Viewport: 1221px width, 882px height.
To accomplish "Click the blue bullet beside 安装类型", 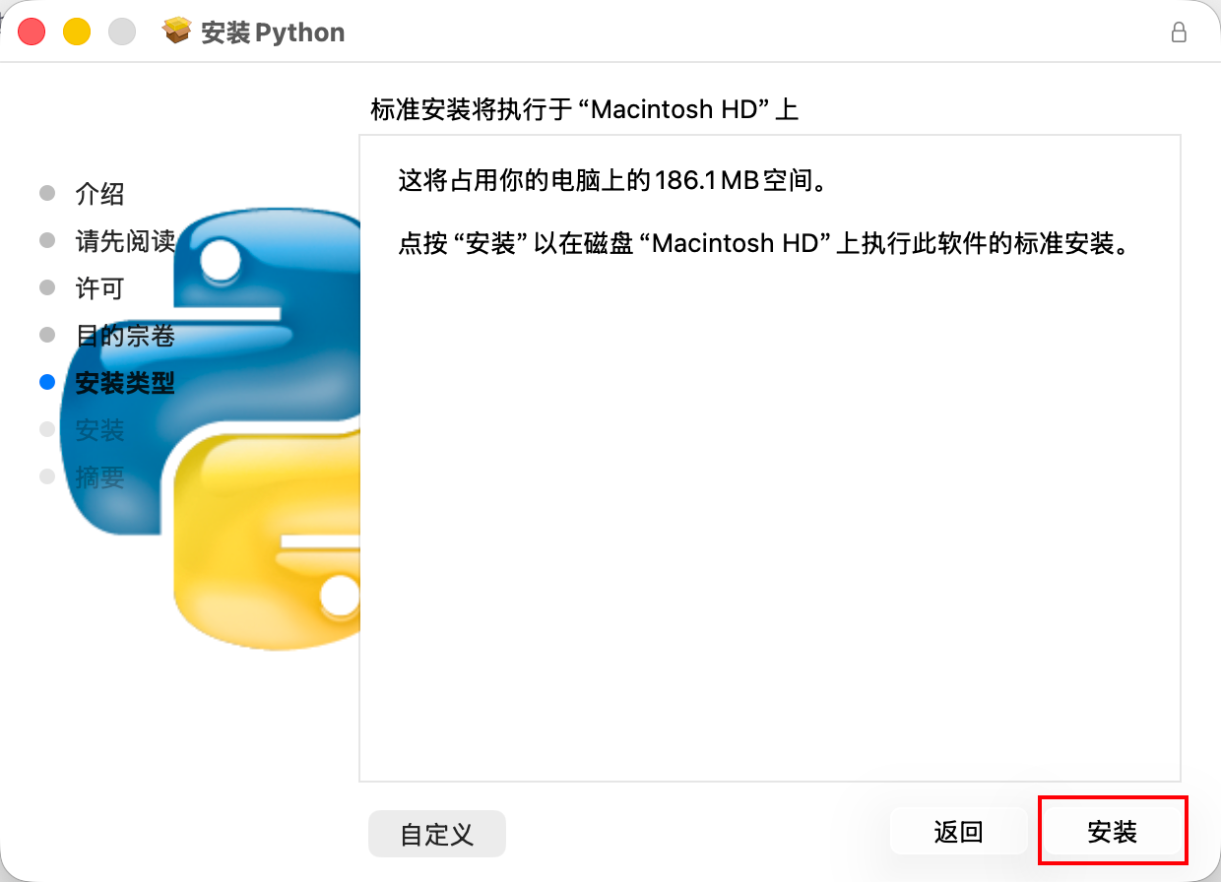I will [x=47, y=382].
